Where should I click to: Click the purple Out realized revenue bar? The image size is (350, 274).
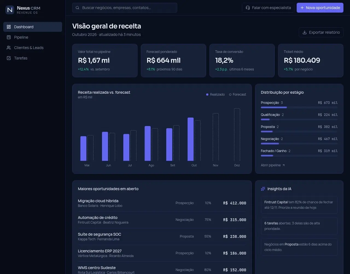(x=191, y=139)
